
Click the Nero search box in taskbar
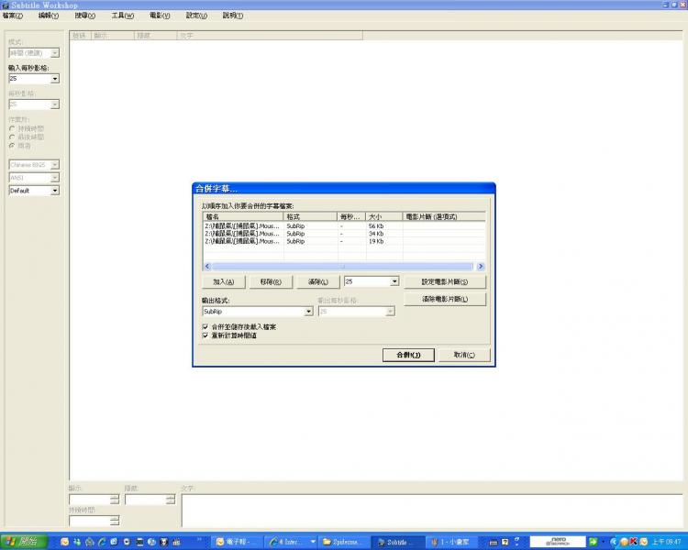pyautogui.click(x=558, y=542)
